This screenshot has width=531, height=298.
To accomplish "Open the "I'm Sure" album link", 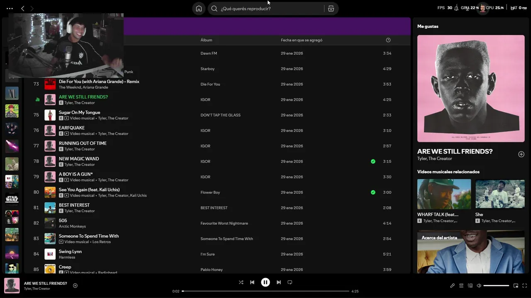I will coord(207,254).
